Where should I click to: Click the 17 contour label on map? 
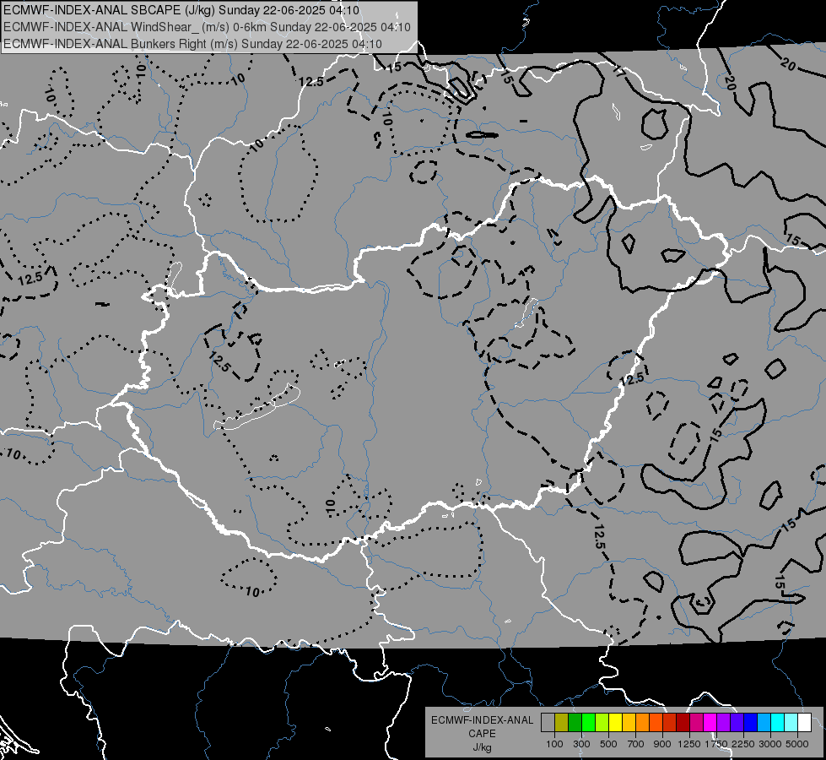tap(619, 71)
